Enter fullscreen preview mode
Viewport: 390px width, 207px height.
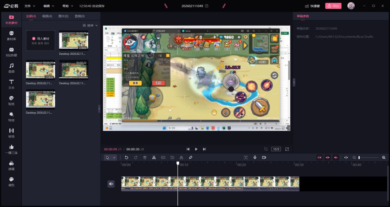(287, 149)
